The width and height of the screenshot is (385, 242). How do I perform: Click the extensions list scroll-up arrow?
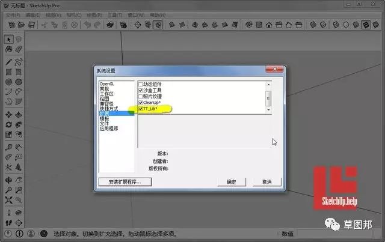click(268, 85)
